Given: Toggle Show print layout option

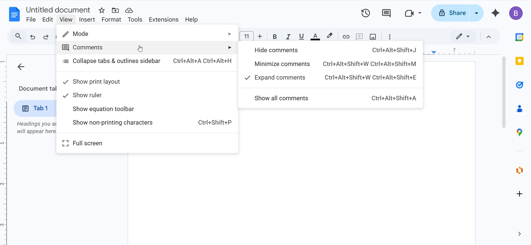Looking at the screenshot, I should 96,82.
